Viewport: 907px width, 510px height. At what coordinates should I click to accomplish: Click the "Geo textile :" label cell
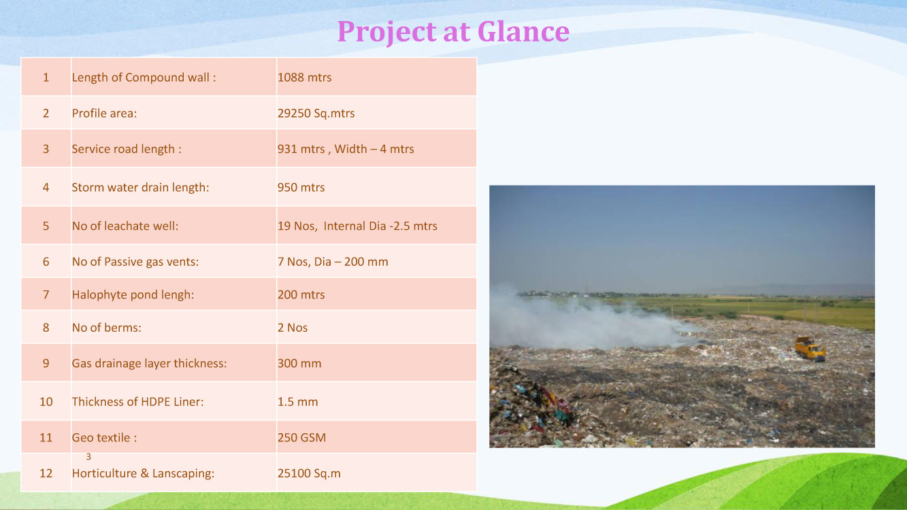point(174,437)
